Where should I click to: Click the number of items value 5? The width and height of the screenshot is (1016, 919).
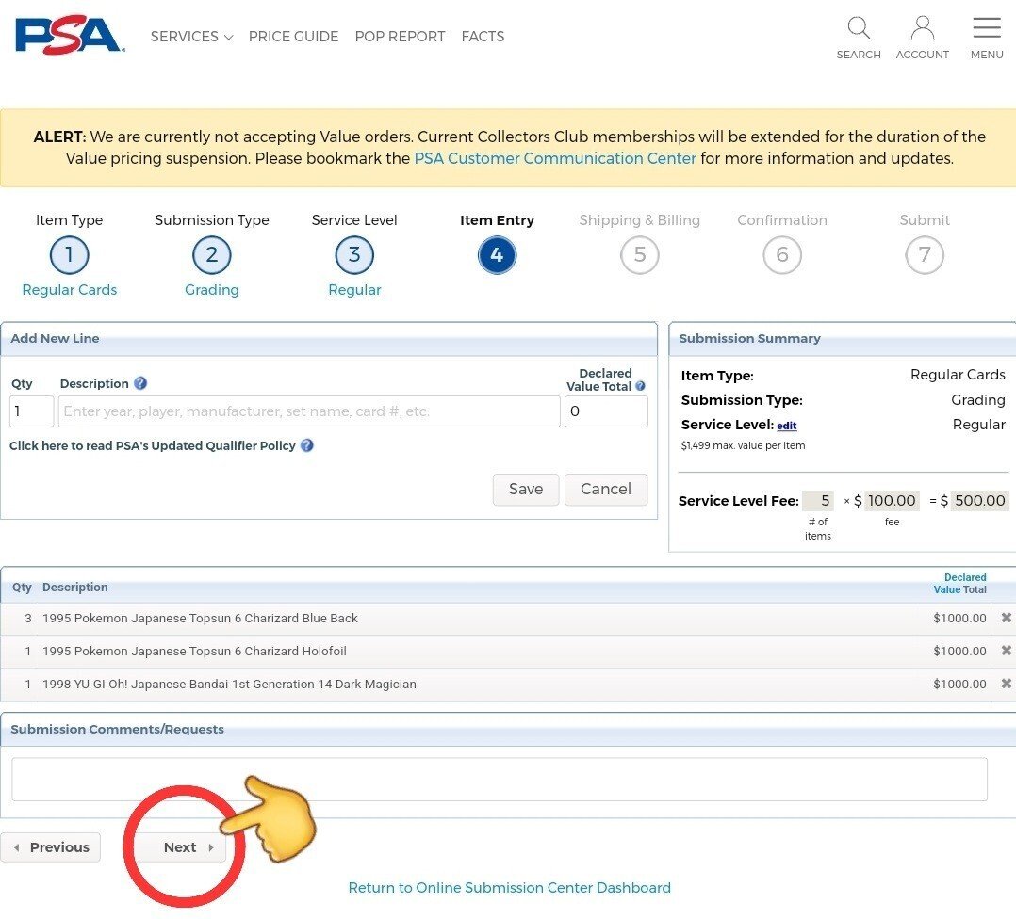point(818,500)
